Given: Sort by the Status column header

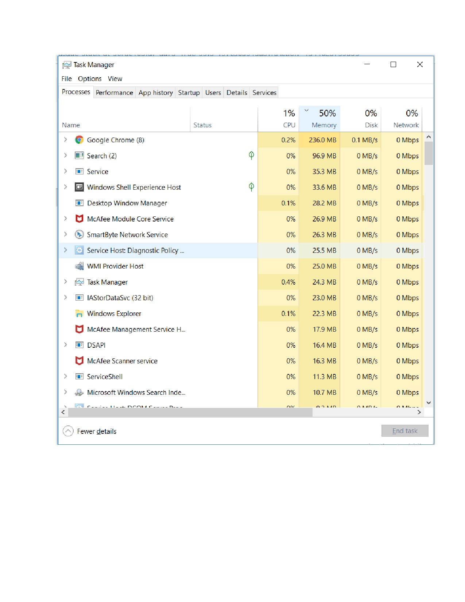Looking at the screenshot, I should [x=224, y=119].
